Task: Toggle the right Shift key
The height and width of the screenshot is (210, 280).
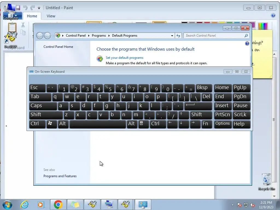Action: click(201, 115)
